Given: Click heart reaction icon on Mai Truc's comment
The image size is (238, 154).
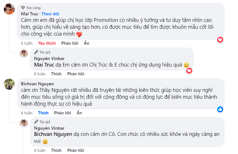Looking at the screenshot, I should tap(220, 40).
